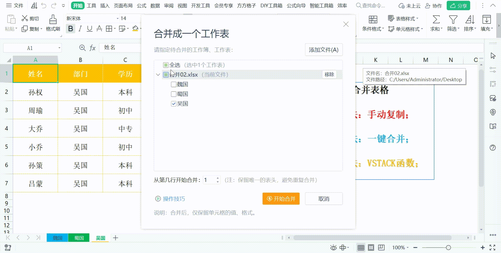The image size is (501, 253).
Task: Toggle Underline formatting
Action: coord(90,28)
